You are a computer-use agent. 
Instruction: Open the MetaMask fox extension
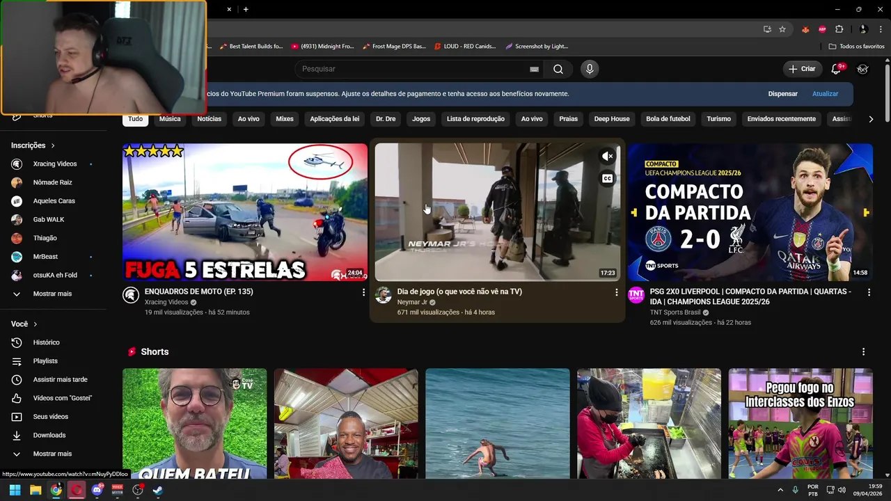(805, 29)
